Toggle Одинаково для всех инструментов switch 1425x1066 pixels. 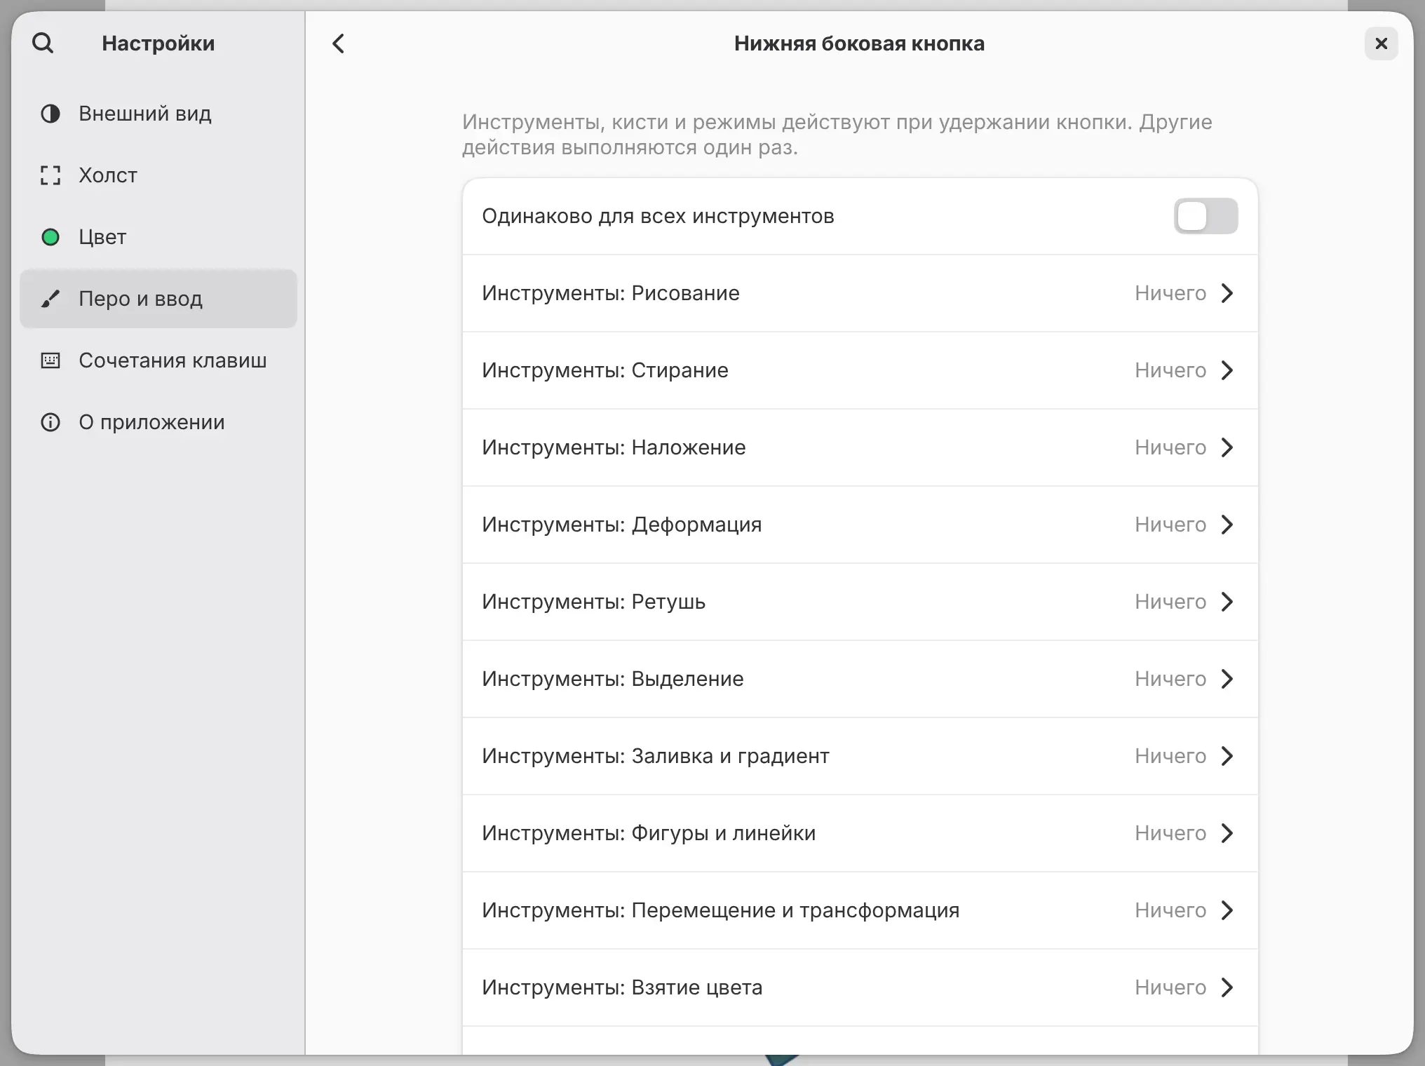(x=1205, y=216)
